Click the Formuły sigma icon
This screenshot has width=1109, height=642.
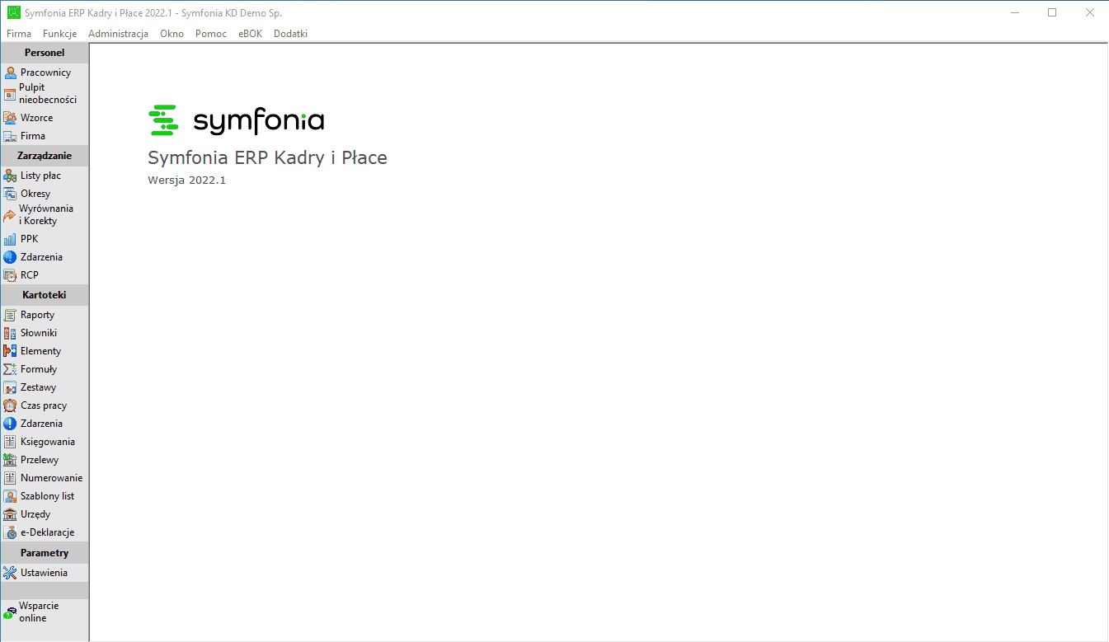(x=10, y=369)
